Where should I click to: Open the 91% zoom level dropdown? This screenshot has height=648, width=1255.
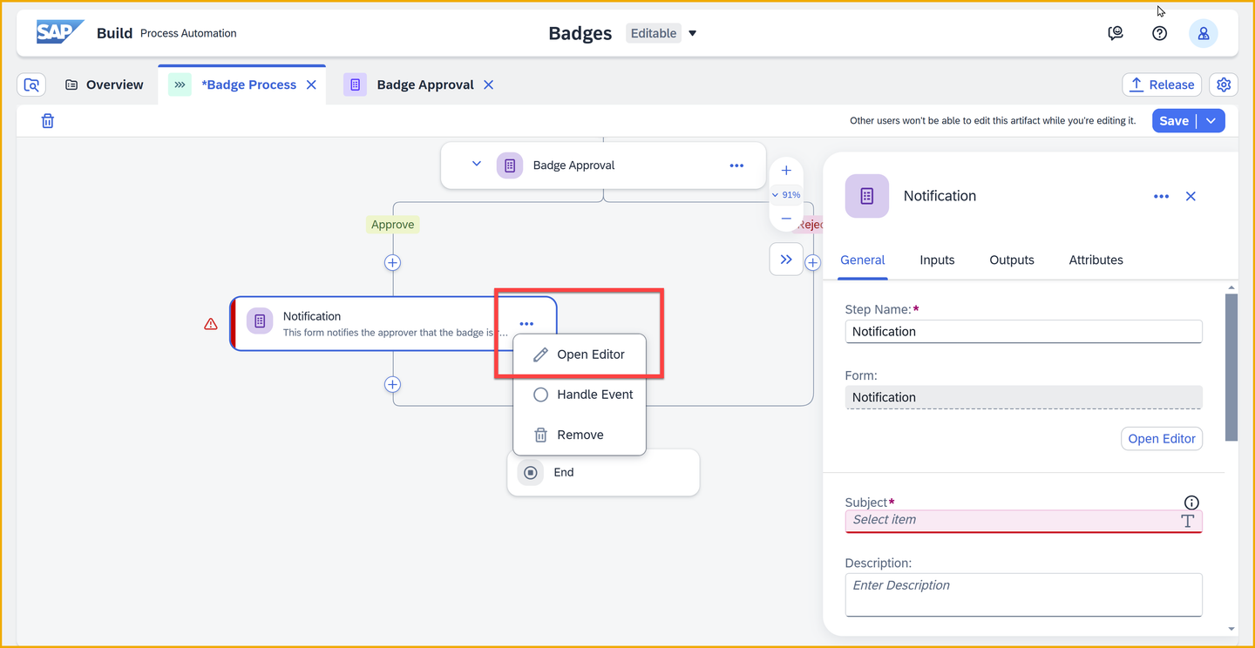click(786, 195)
